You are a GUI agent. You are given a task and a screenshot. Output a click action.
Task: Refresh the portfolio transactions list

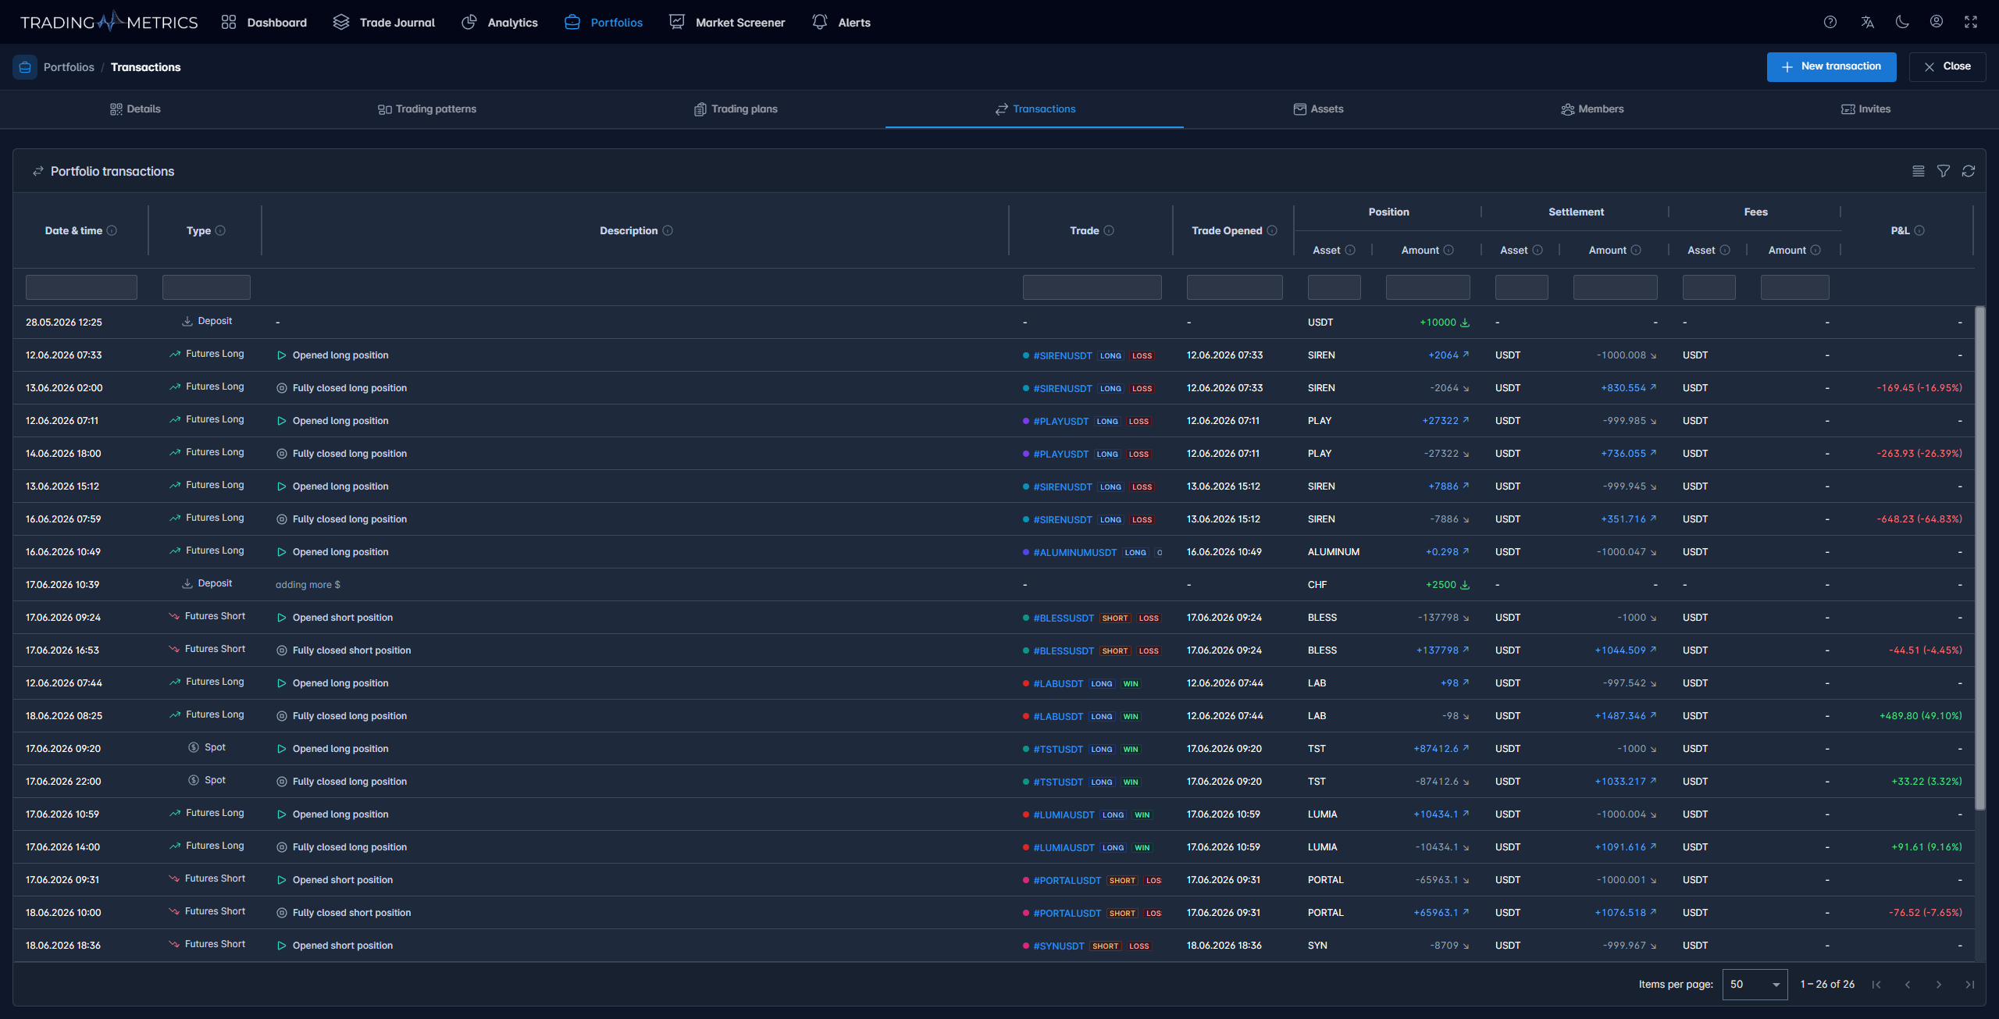click(1969, 171)
